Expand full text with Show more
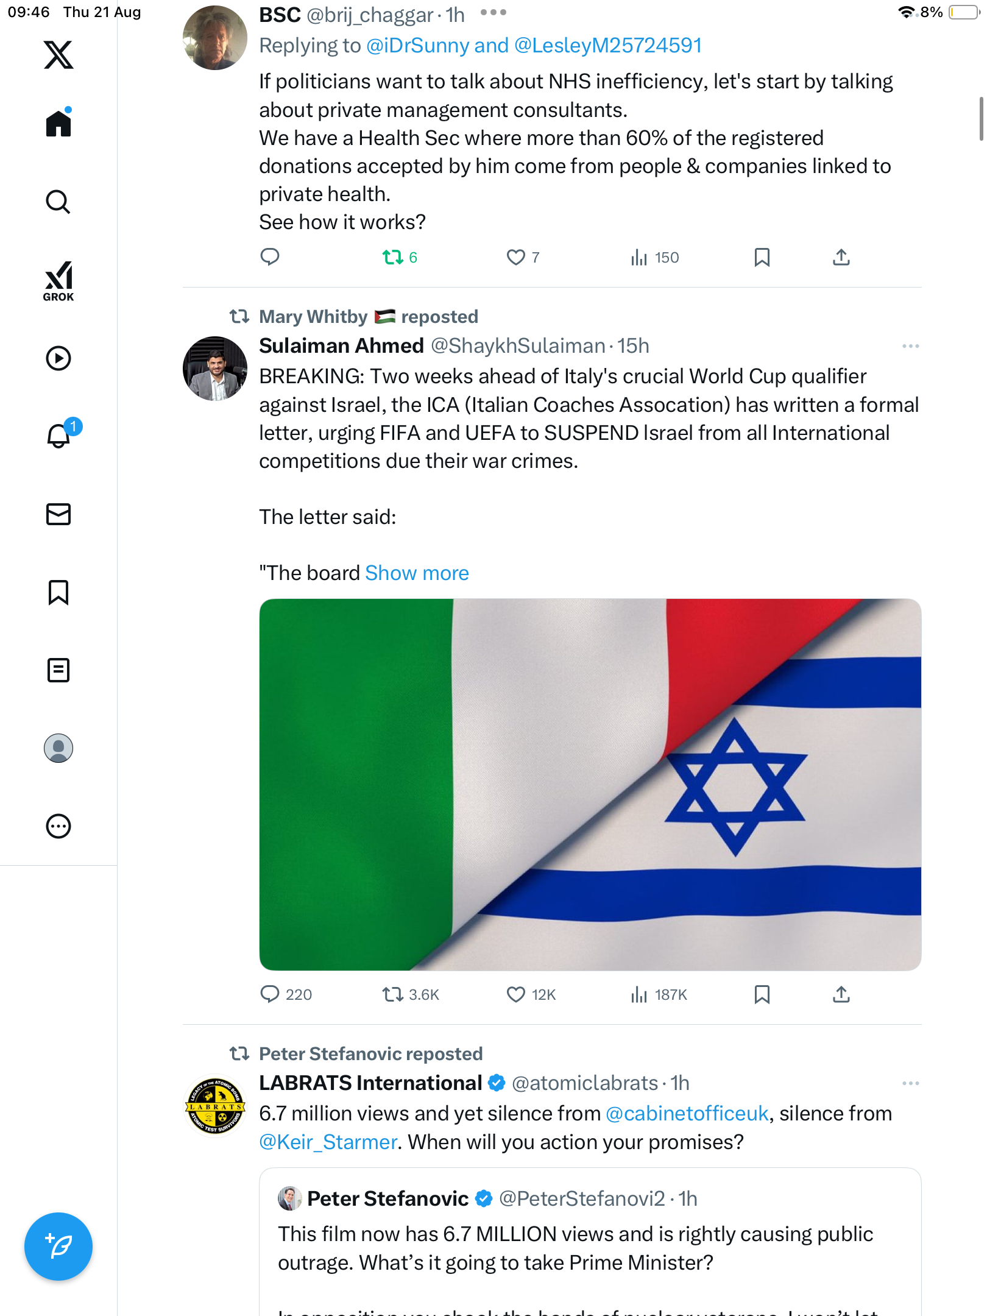987x1316 pixels. (417, 573)
